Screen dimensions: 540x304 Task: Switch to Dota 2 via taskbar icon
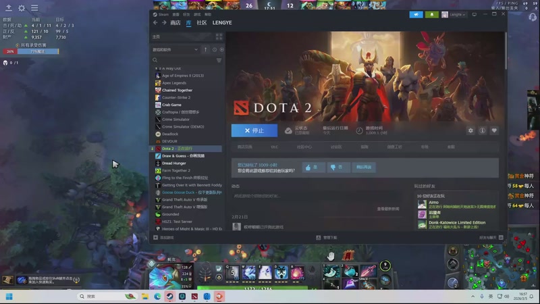194,297
